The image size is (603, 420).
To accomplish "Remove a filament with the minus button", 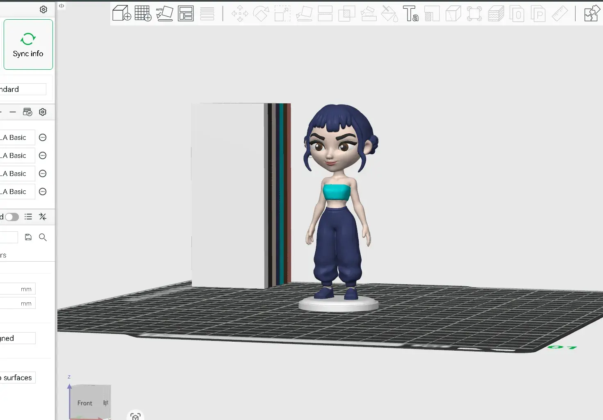I will [13, 112].
